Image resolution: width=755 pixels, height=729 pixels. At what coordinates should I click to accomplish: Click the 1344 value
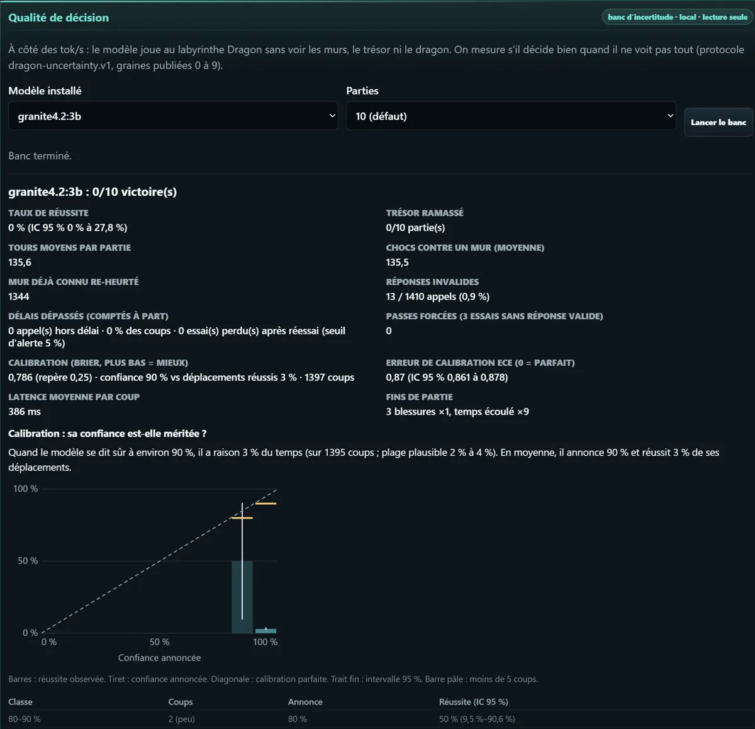[x=19, y=297]
